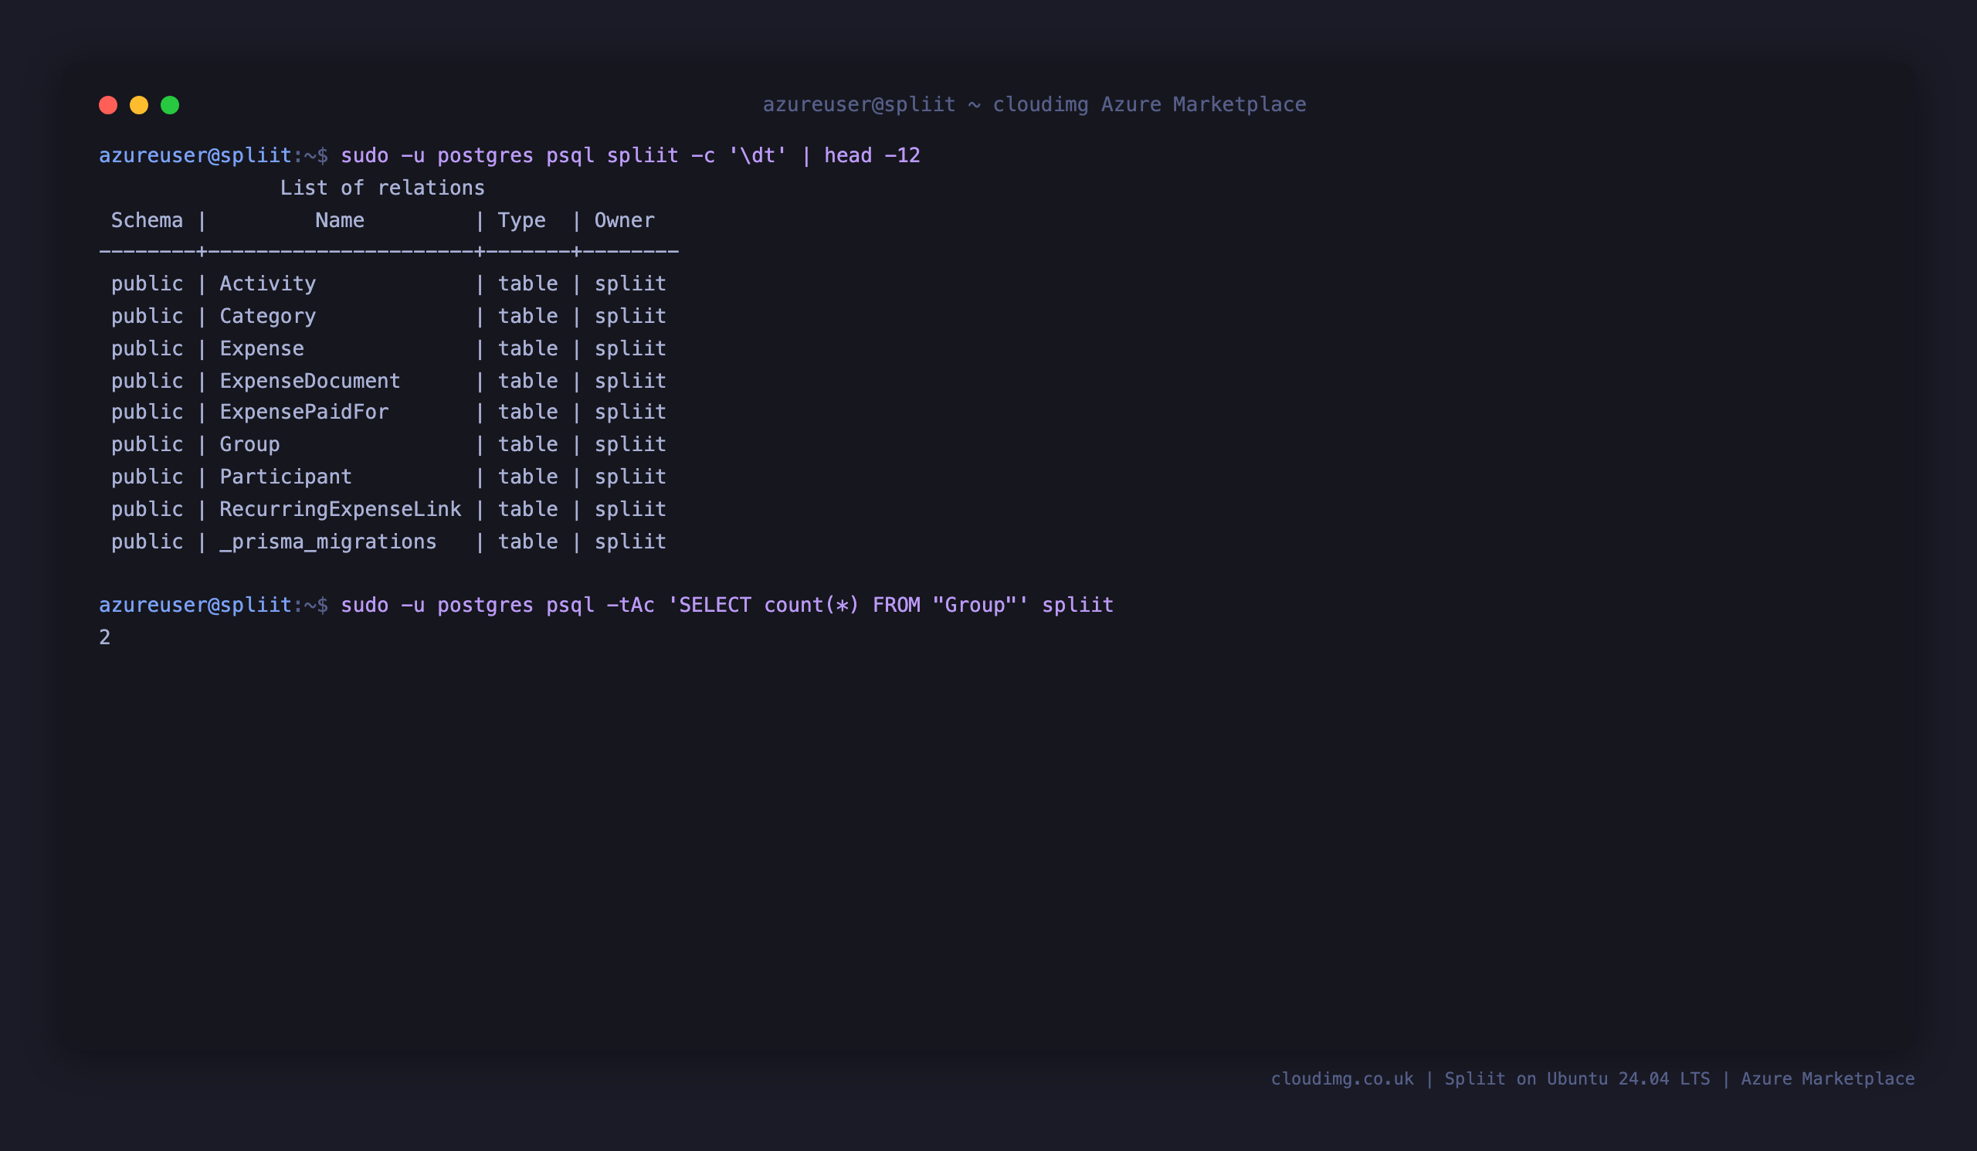This screenshot has width=1977, height=1151.
Task: Click the 'Type' column header
Action: tap(522, 220)
